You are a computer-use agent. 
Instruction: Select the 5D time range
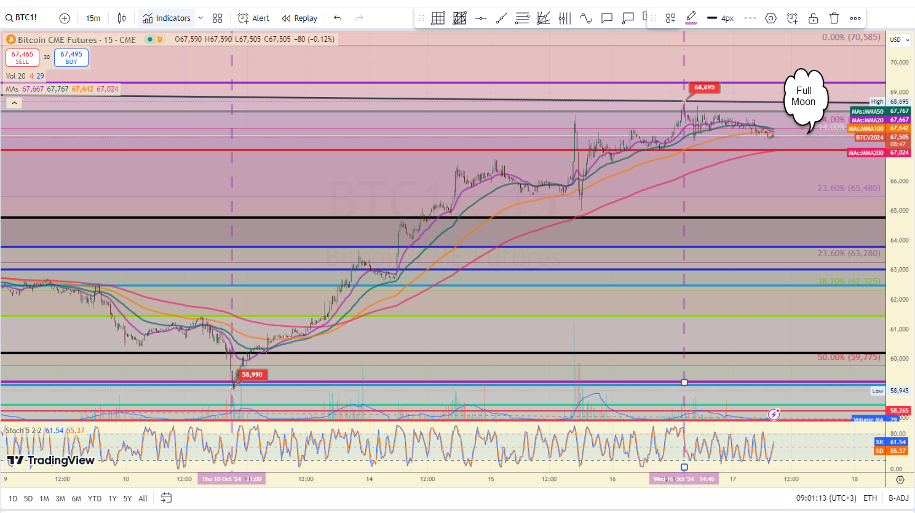pyautogui.click(x=28, y=498)
